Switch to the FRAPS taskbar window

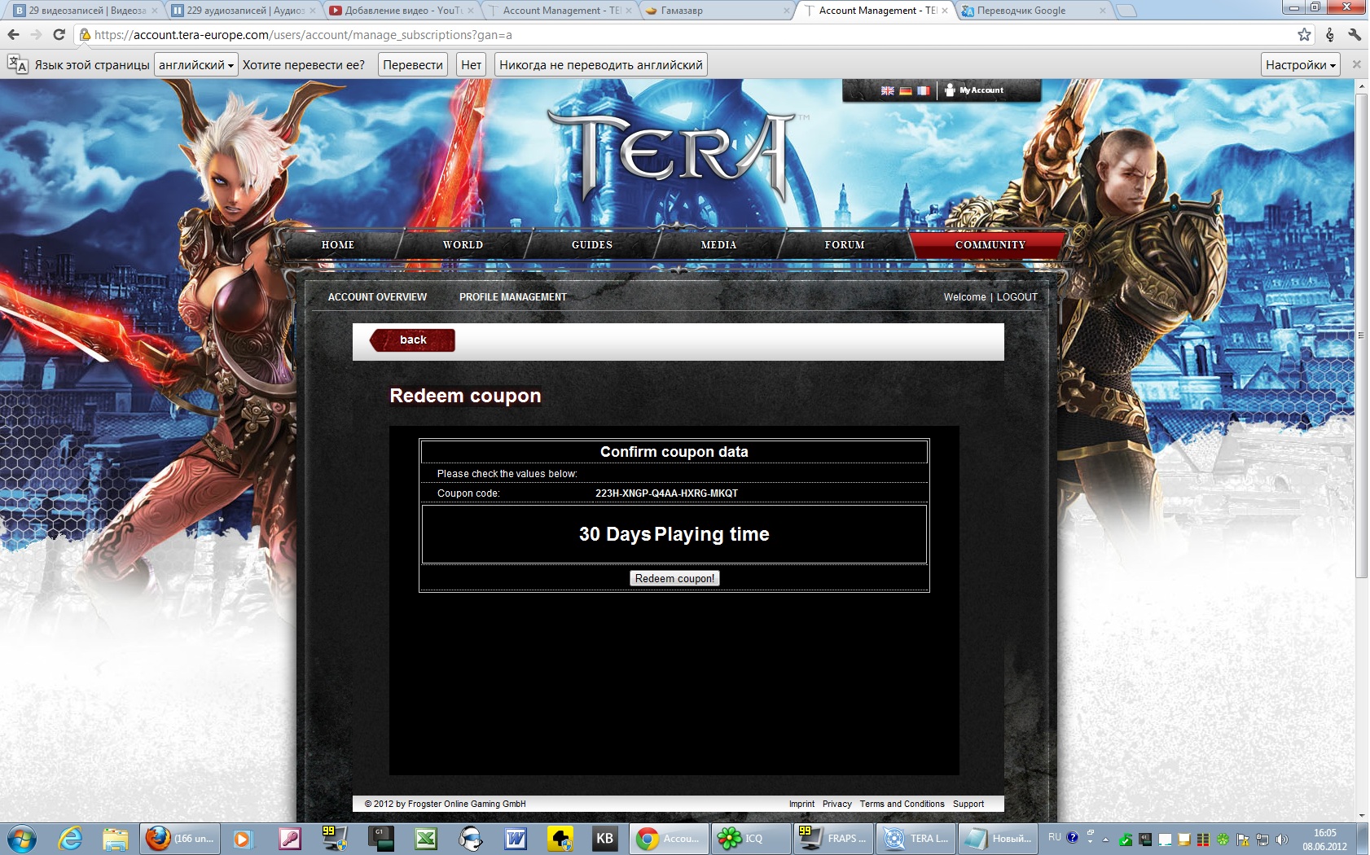pos(833,838)
